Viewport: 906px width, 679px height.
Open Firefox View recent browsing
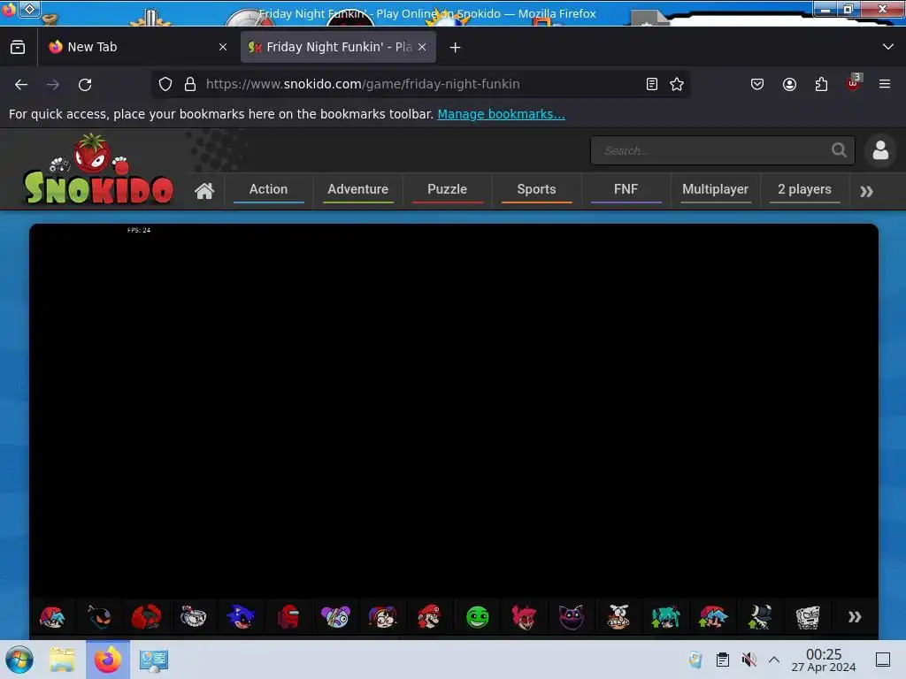point(18,47)
